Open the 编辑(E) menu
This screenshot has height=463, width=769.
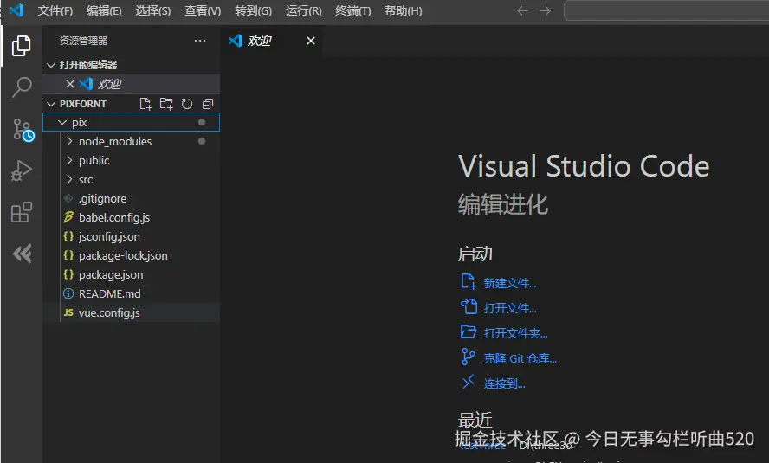(x=104, y=10)
